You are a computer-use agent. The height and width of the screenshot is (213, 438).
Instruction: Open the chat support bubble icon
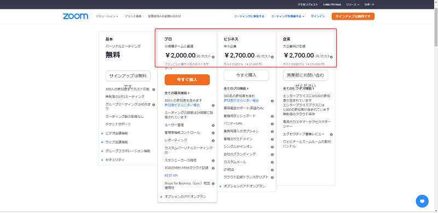pyautogui.click(x=422, y=201)
